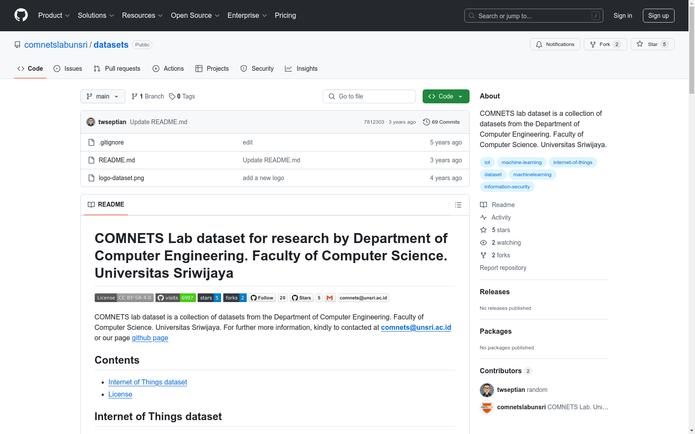Click the comnets@unsri.ac.id email badge
This screenshot has height=434, width=695.
tap(363, 298)
